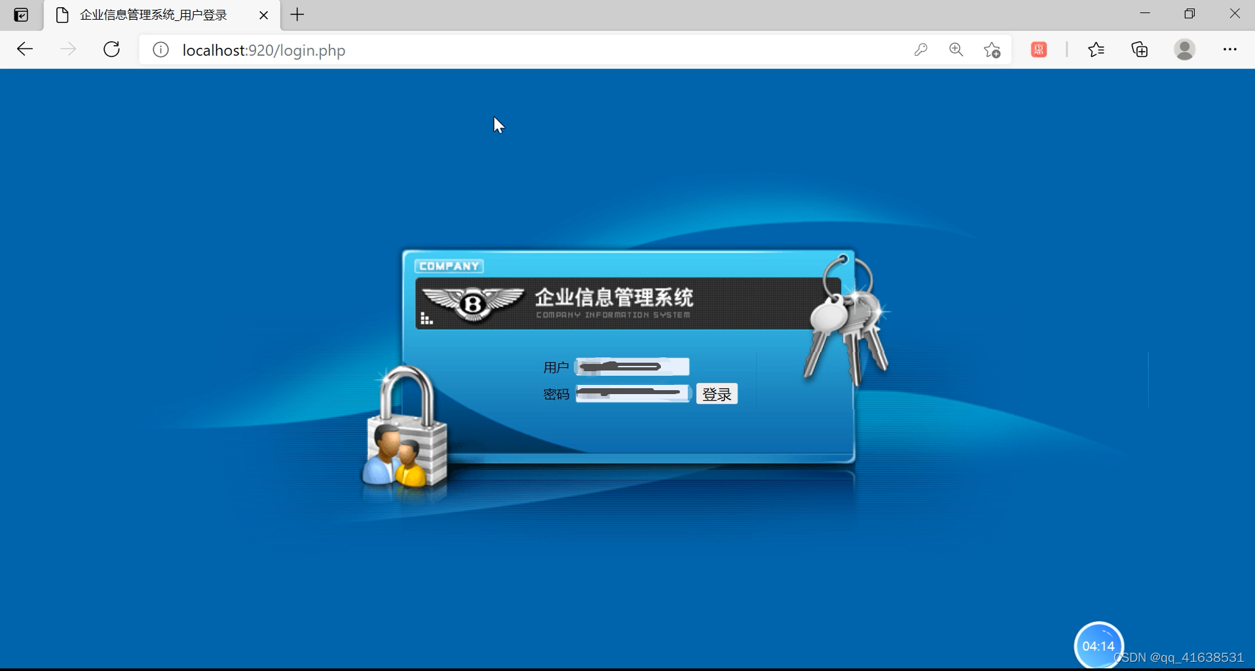Reload the page with refresh icon

point(112,50)
